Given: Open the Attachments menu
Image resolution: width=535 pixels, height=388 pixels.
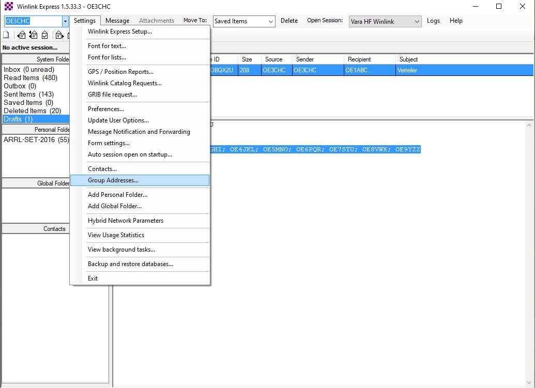Looking at the screenshot, I should 157,21.
